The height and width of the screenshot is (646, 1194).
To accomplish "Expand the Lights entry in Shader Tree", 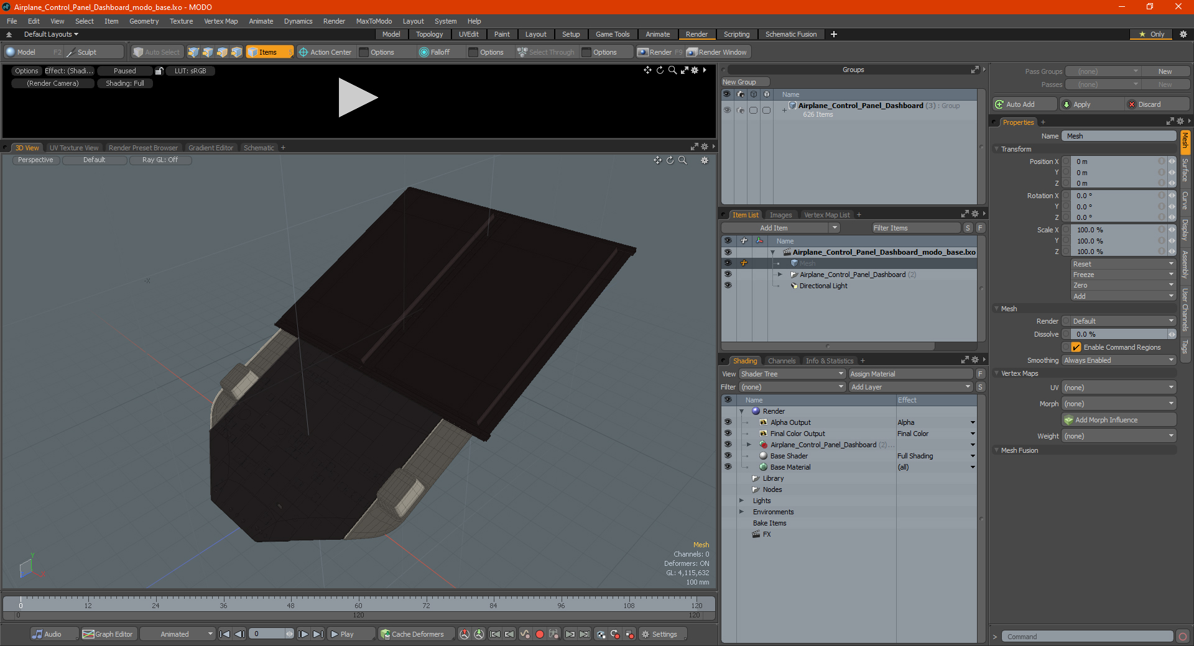I will pos(741,501).
